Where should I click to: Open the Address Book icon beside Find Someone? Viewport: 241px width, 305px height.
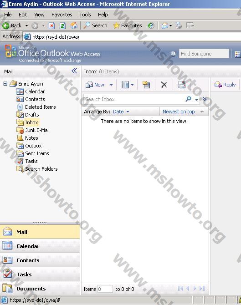pyautogui.click(x=173, y=54)
